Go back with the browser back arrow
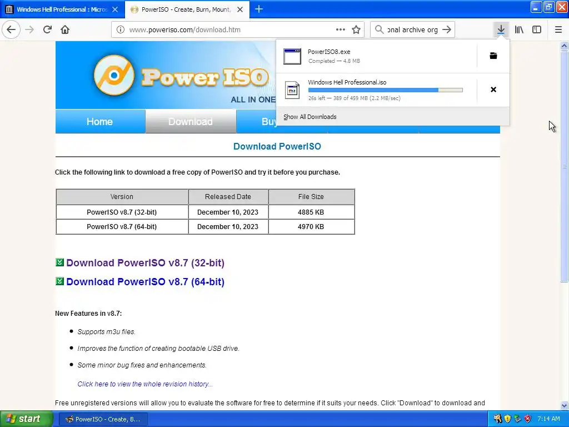The image size is (569, 427). 11,29
